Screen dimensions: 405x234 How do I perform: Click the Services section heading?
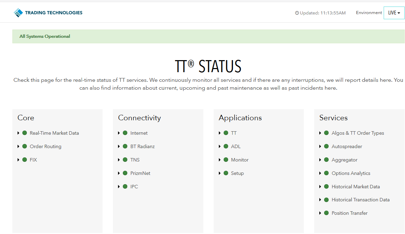coord(333,118)
